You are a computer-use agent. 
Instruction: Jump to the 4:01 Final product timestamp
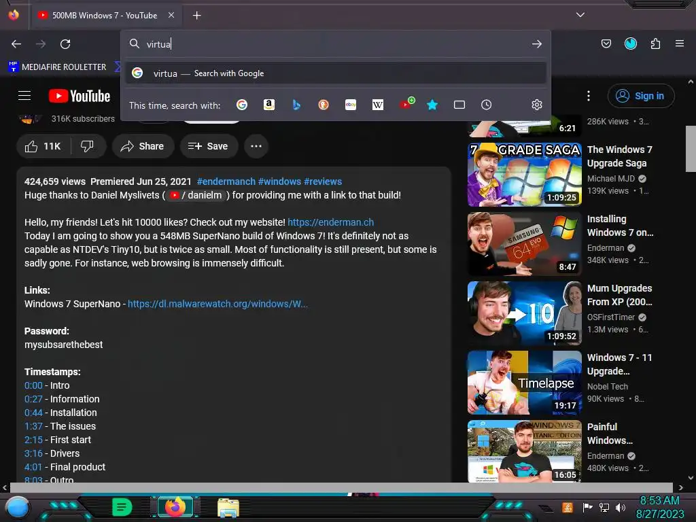[x=33, y=468]
